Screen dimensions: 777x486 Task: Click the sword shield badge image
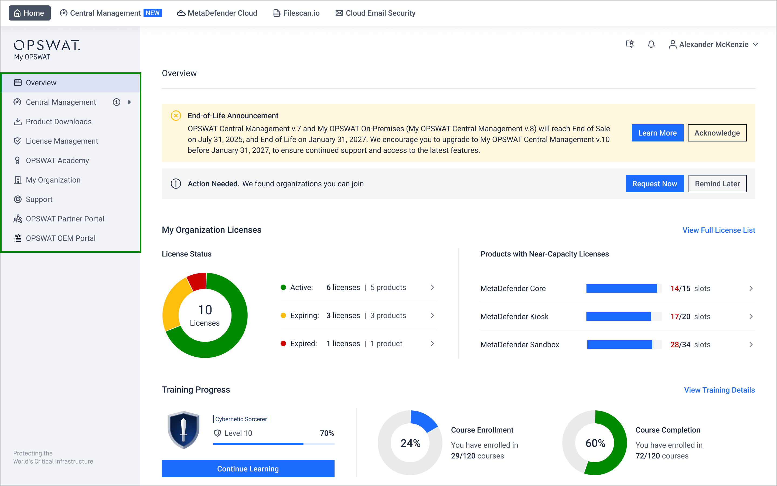[x=183, y=429]
